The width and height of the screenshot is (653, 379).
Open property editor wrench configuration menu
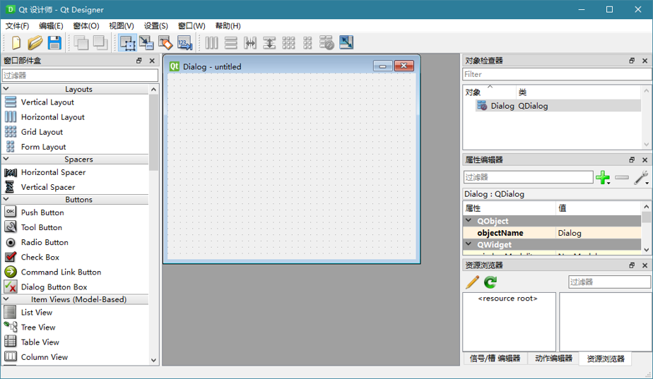pyautogui.click(x=642, y=178)
